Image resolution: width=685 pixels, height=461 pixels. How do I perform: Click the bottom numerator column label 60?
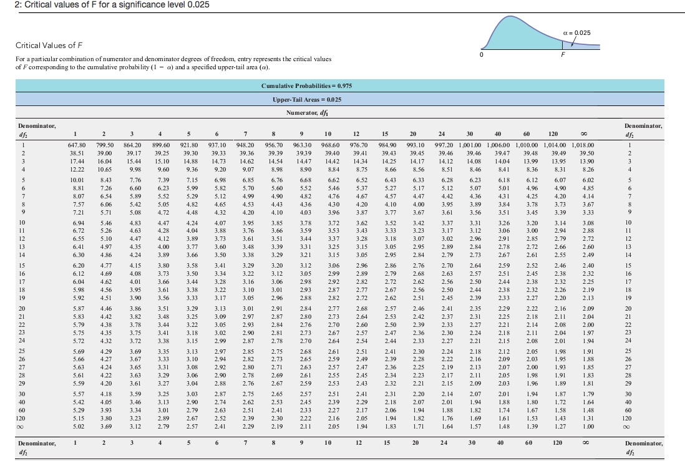[x=530, y=442]
